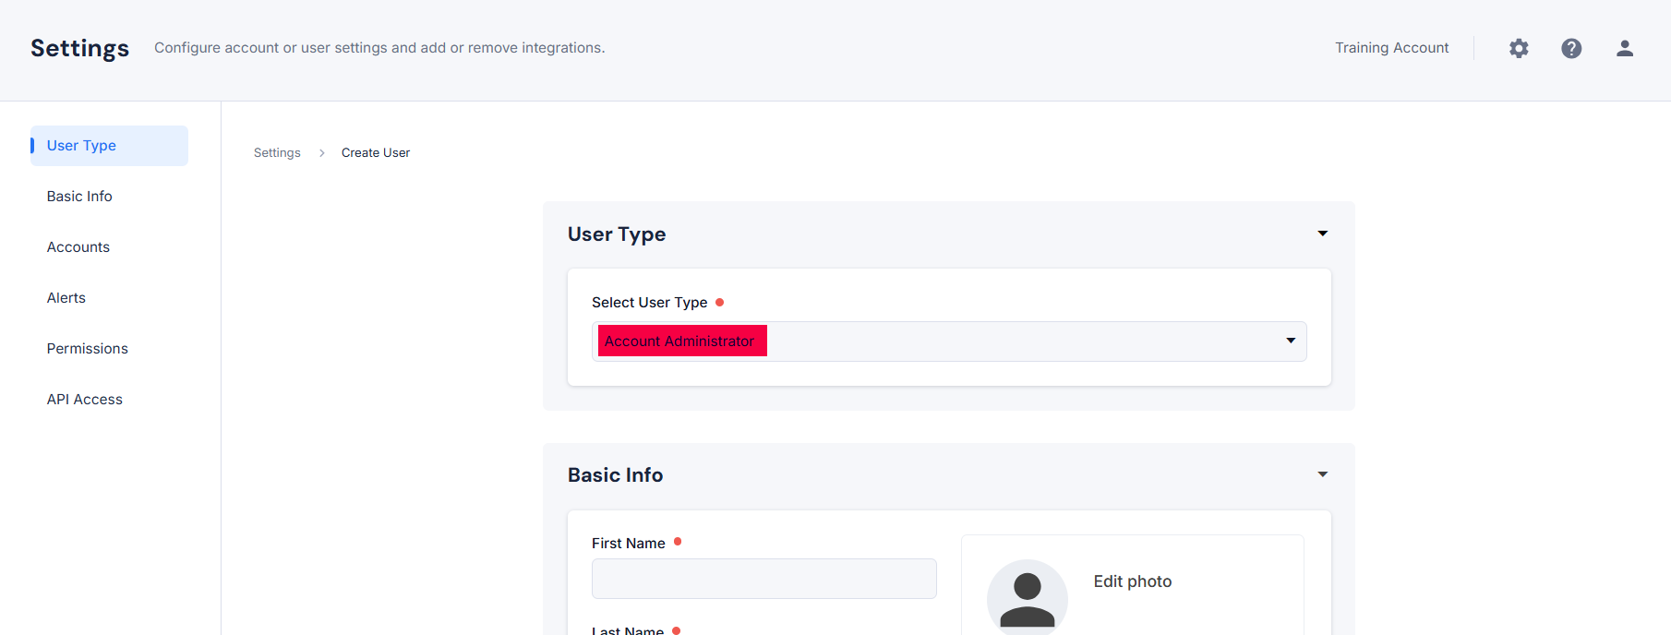
Task: Click Training Account label
Action: 1392,48
